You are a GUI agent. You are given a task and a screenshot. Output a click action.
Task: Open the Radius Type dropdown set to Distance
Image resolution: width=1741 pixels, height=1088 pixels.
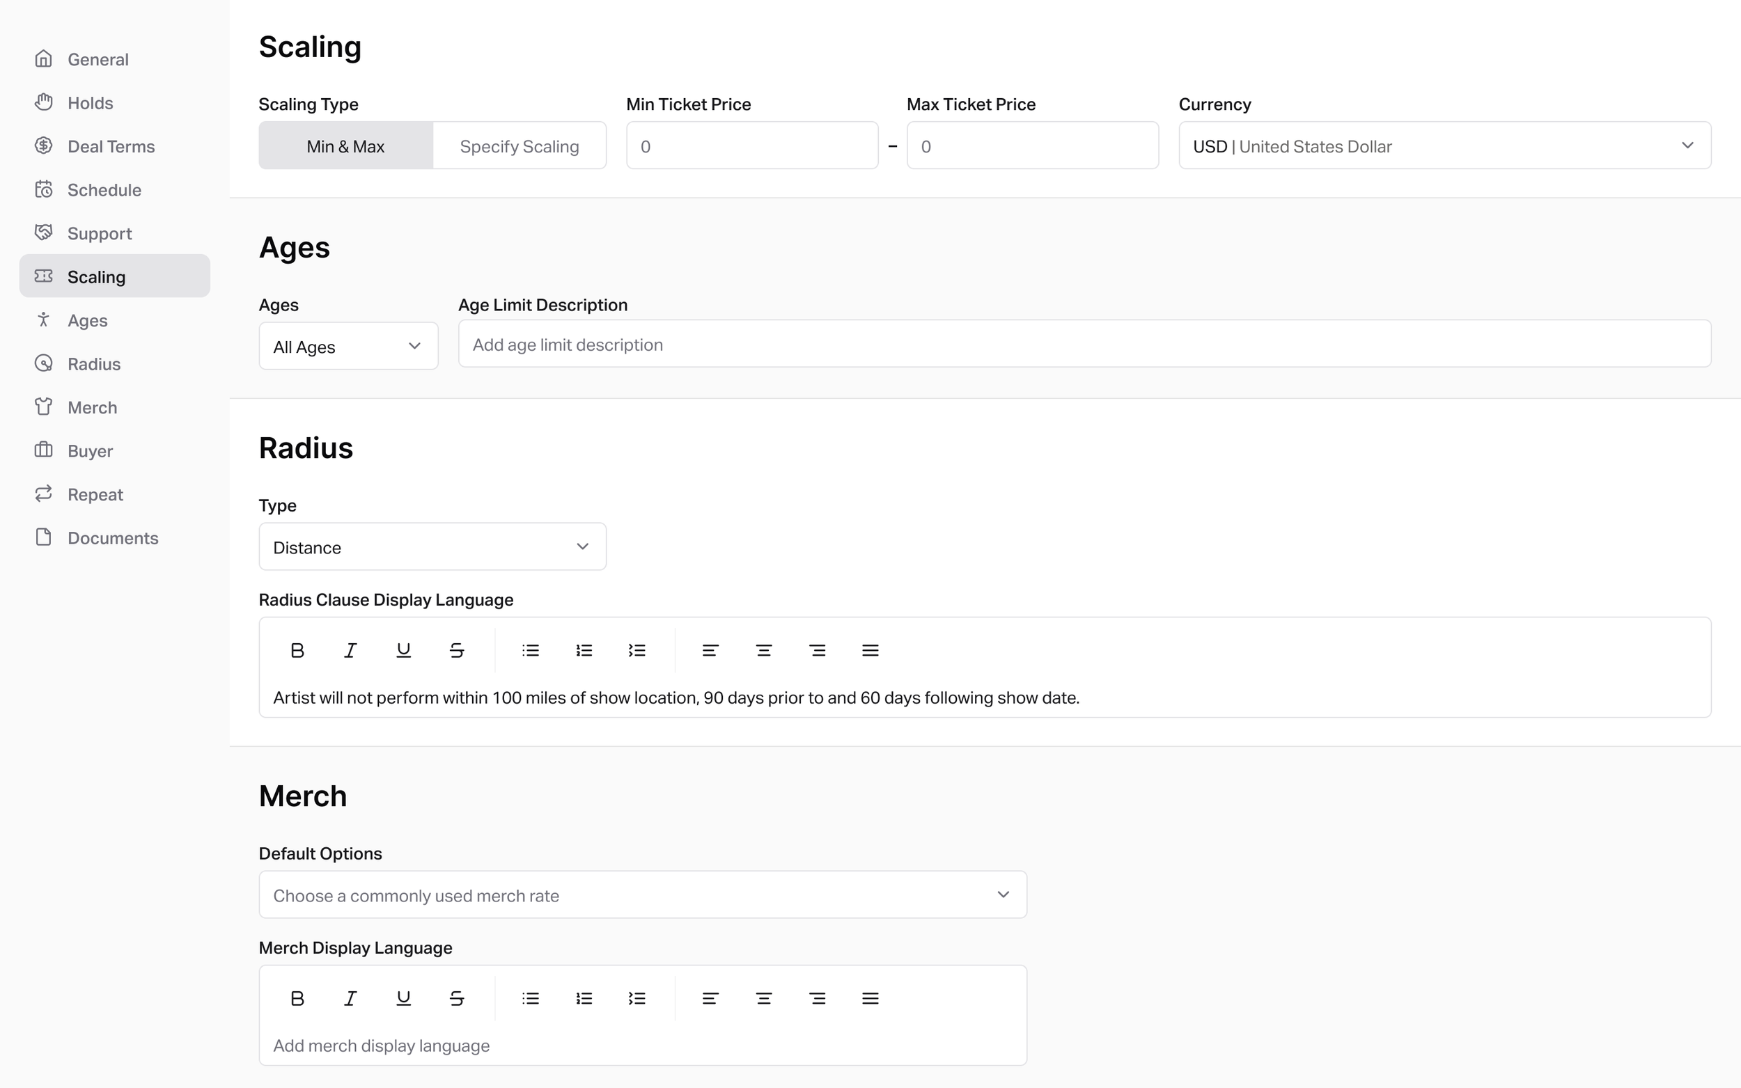click(x=432, y=546)
